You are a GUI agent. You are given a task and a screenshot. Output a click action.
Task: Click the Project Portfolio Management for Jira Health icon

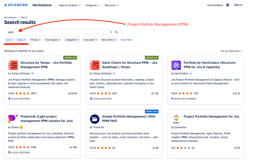coord(176,119)
